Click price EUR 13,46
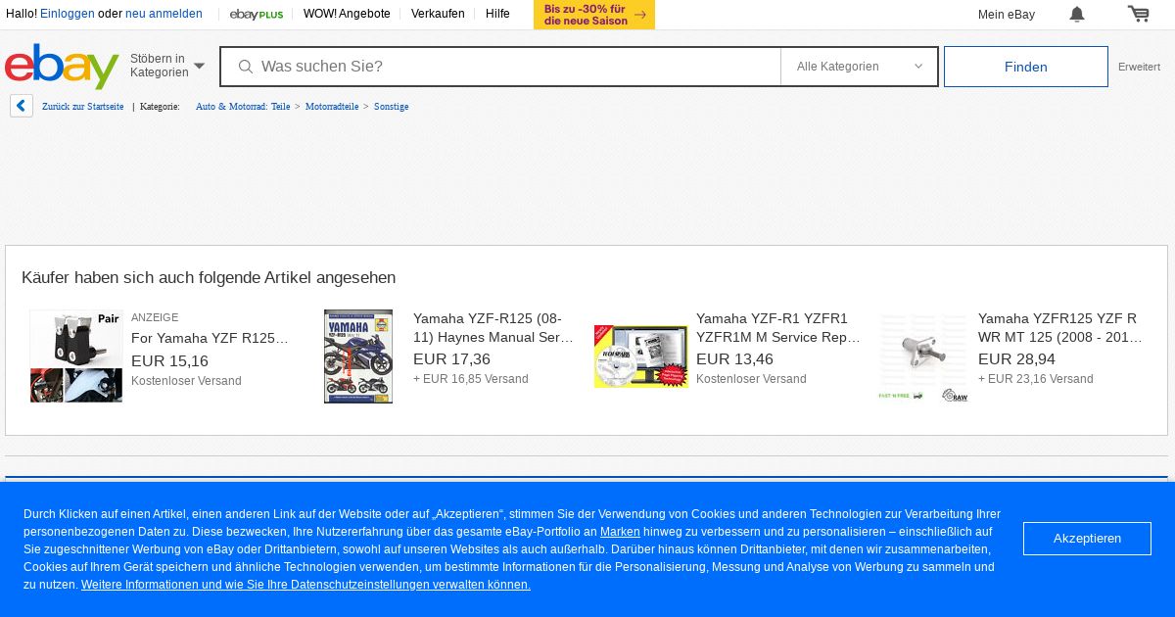Screen dimensions: 1175x617 click(x=734, y=359)
